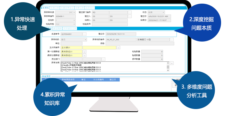This screenshot has height=116, width=225.
Task: Switch to the 处理记录 tab
Action: click(56, 8)
